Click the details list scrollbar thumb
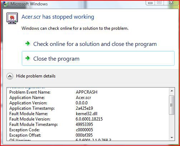The image size is (180, 146). [x=172, y=105]
